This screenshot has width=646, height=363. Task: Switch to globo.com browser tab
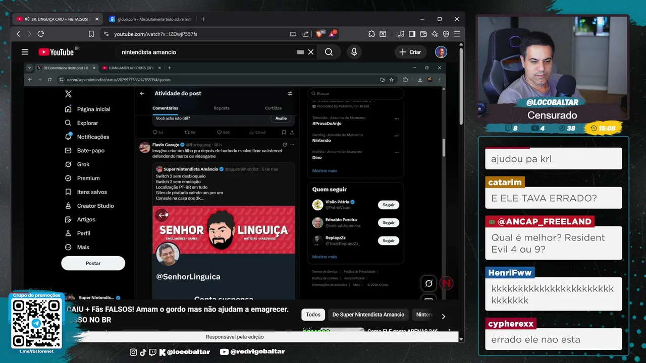pos(150,19)
